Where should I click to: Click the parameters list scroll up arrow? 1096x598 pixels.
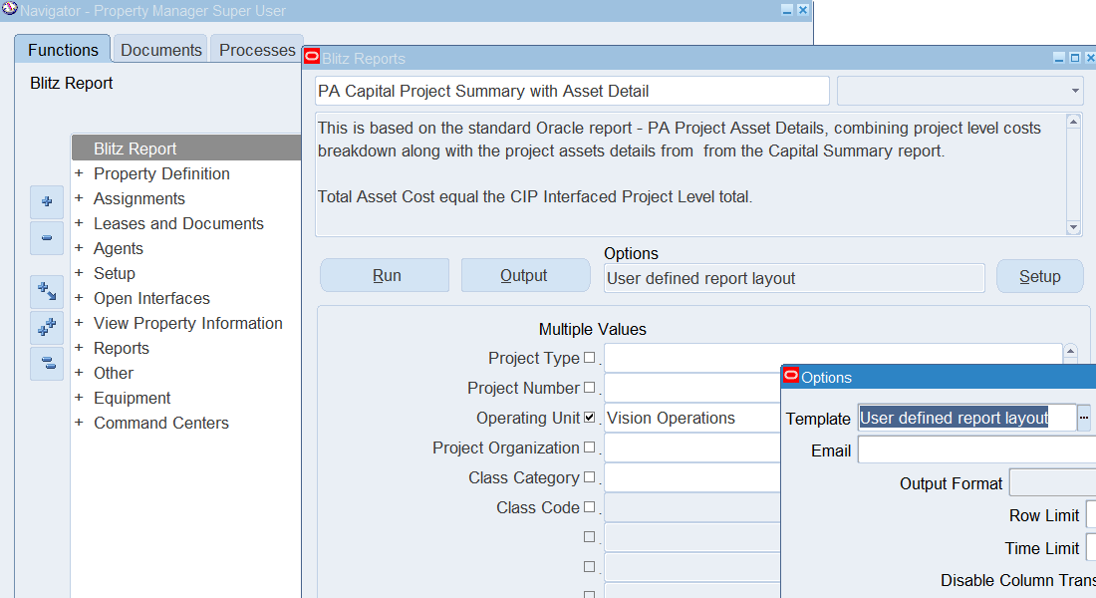pos(1070,351)
